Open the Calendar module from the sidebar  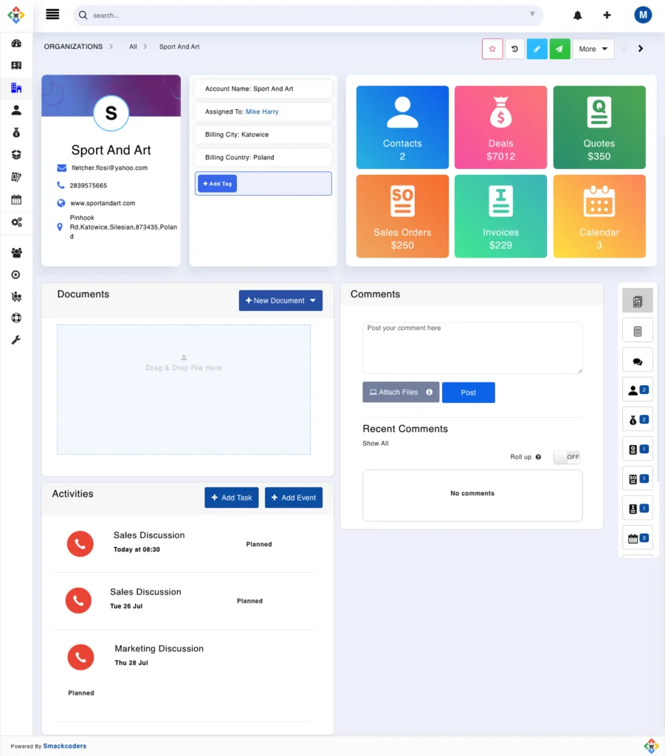pyautogui.click(x=16, y=199)
